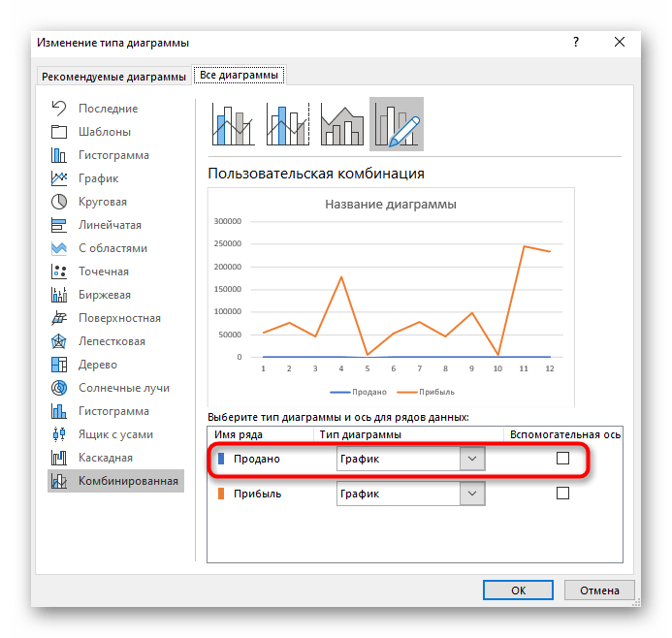Click the Круговая category label
The image size is (672, 638).
[x=103, y=202]
